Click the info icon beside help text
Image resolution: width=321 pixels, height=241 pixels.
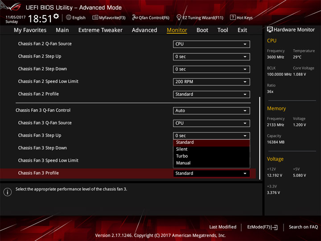click(x=8, y=192)
